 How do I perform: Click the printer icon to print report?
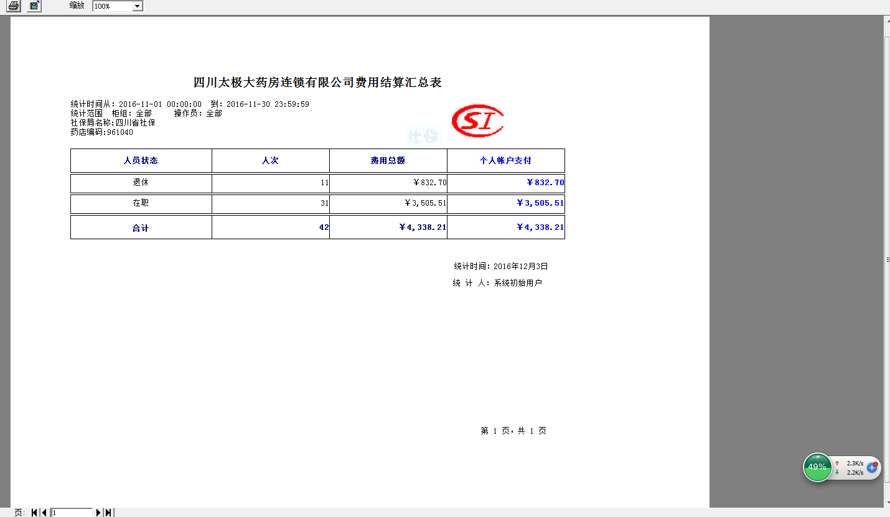pyautogui.click(x=14, y=6)
